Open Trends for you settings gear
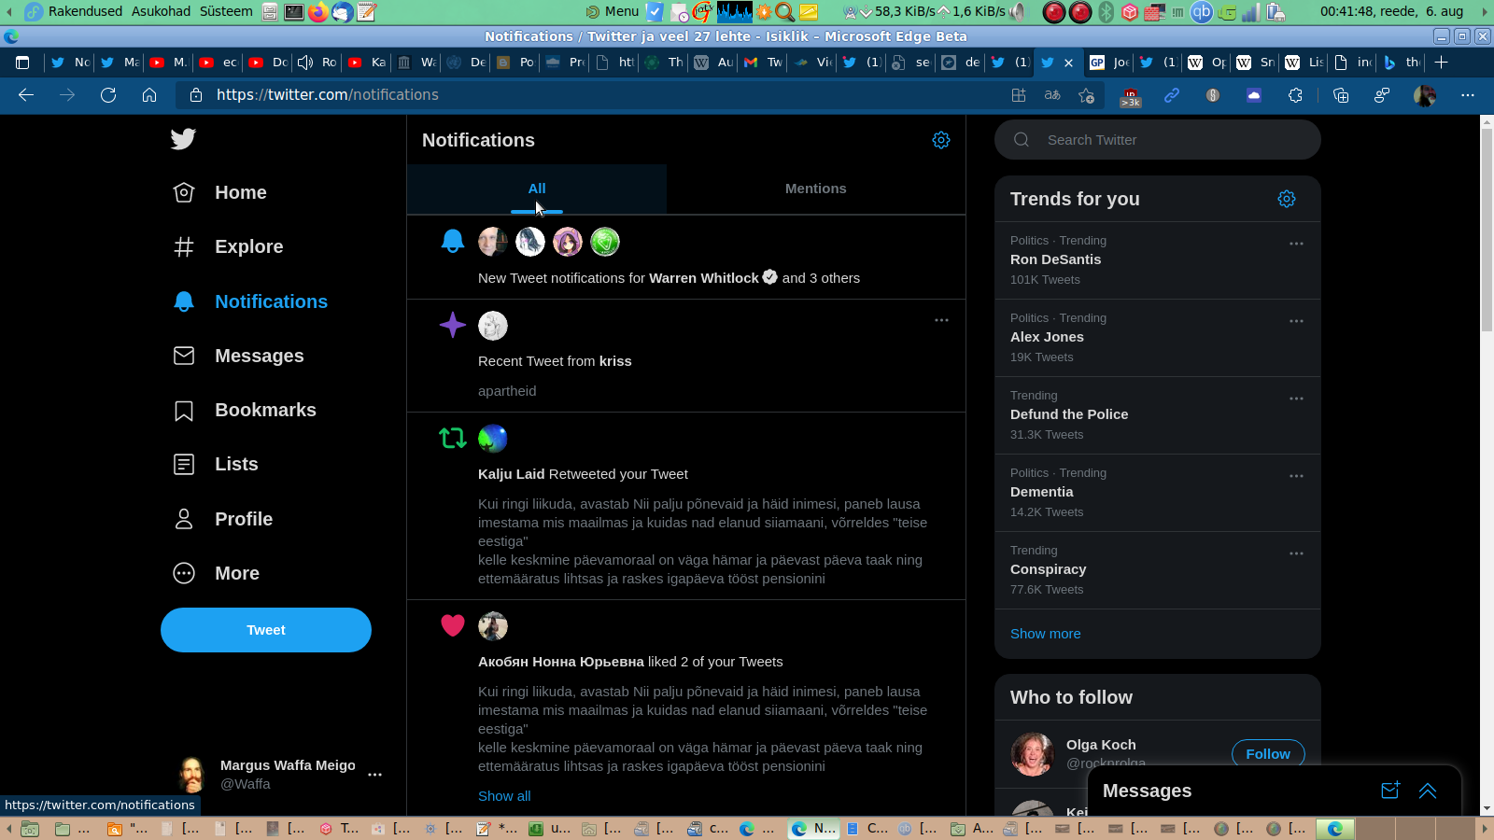 (1287, 199)
